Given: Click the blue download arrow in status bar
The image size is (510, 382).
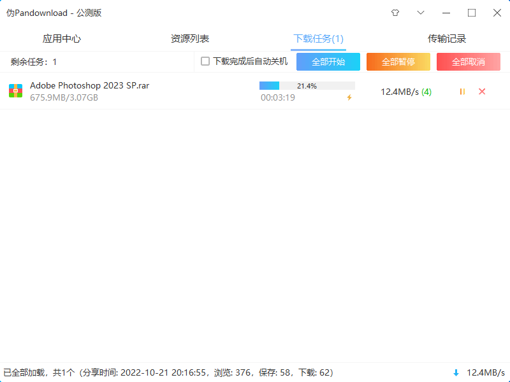Looking at the screenshot, I should pyautogui.click(x=456, y=372).
